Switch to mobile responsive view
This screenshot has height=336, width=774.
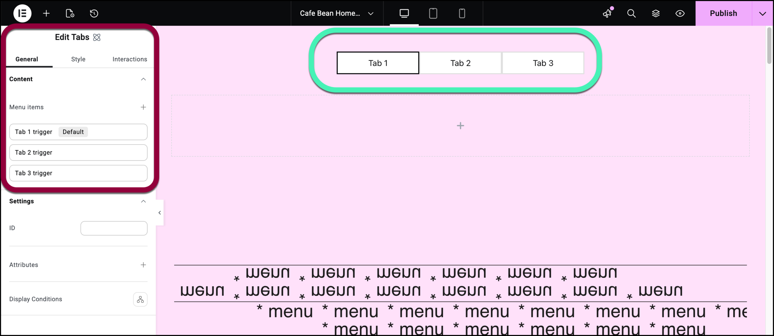click(462, 13)
